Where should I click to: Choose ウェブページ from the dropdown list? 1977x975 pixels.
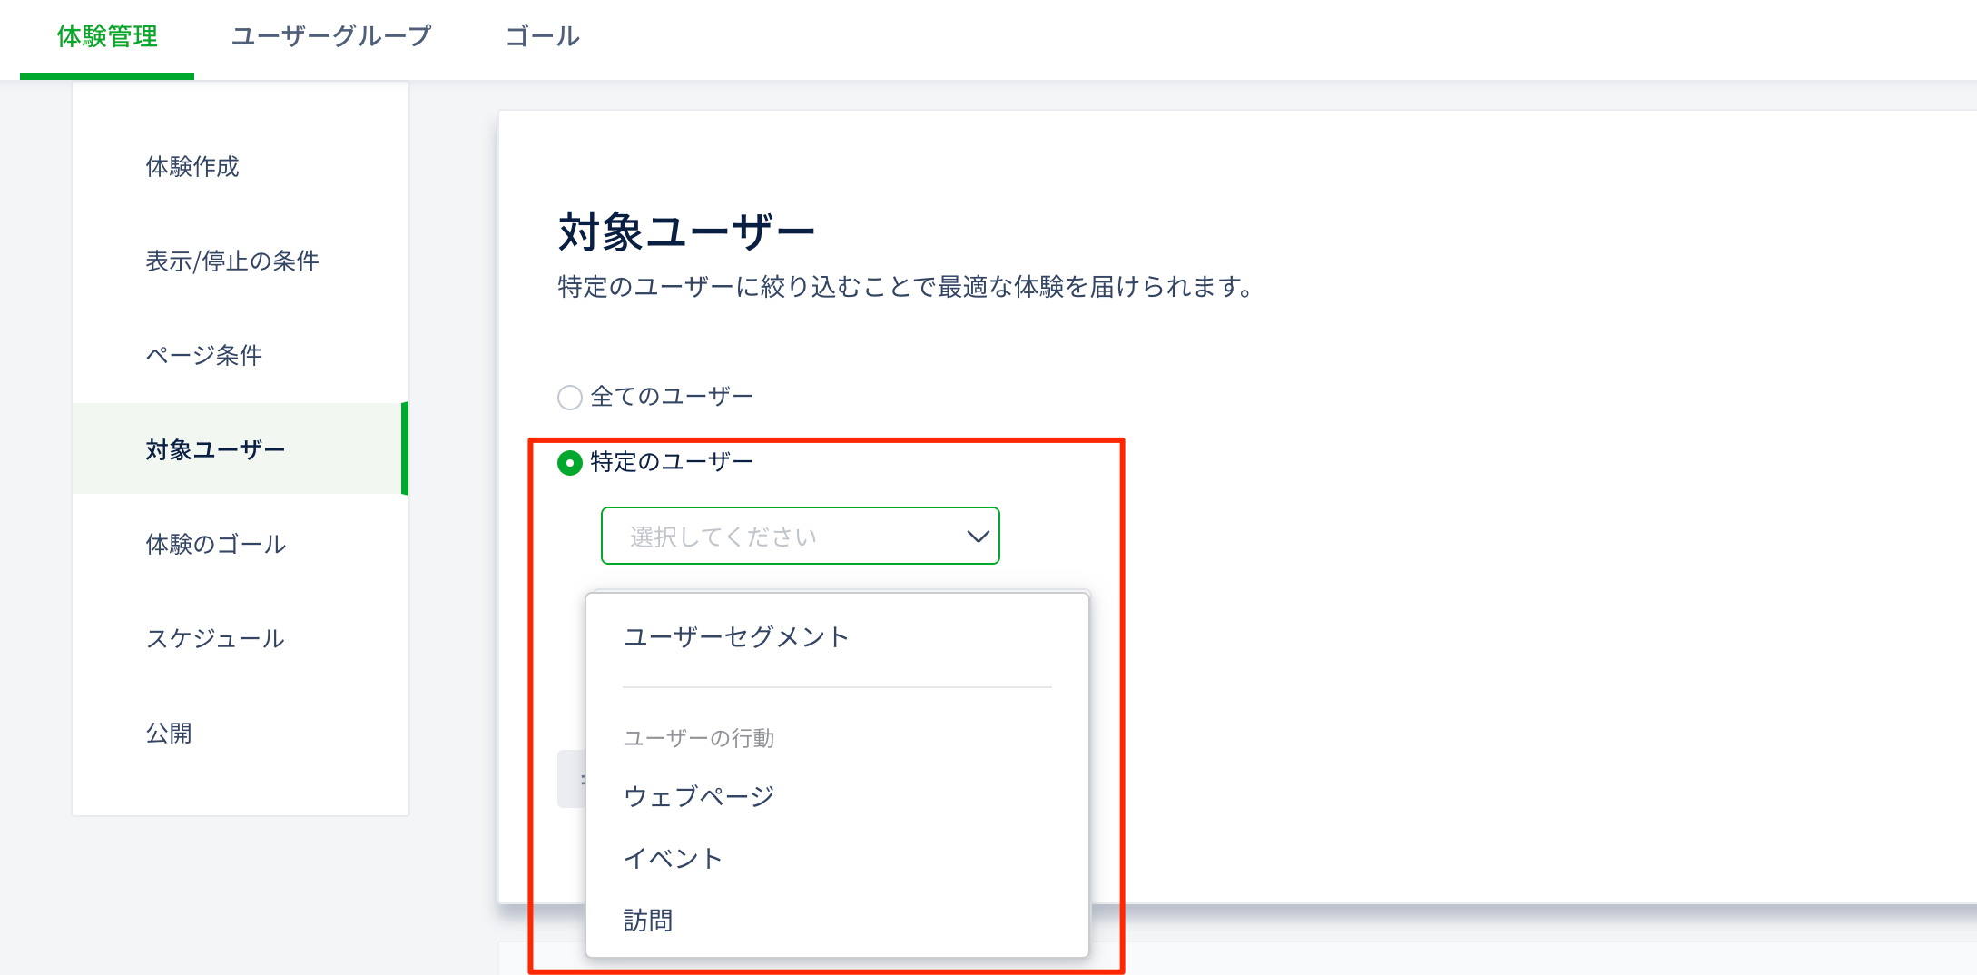(x=698, y=796)
